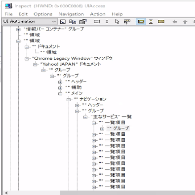Collapse the unnamed "" ドキュメント node
Image resolution: width=195 pixels, height=195 pixels.
[x=27, y=47]
